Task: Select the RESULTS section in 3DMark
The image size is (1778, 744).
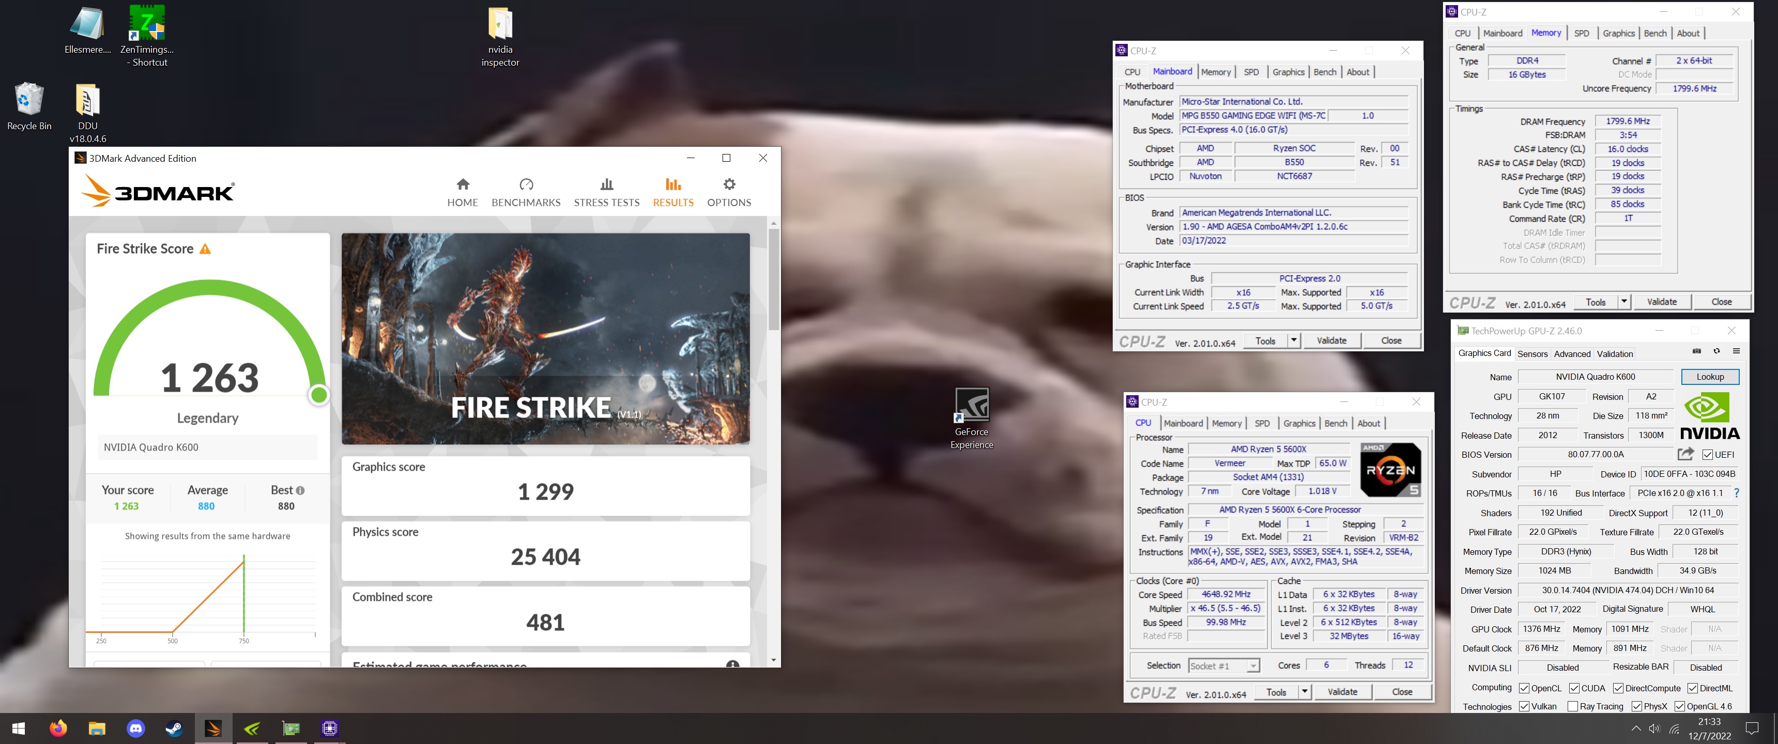Action: (x=673, y=193)
